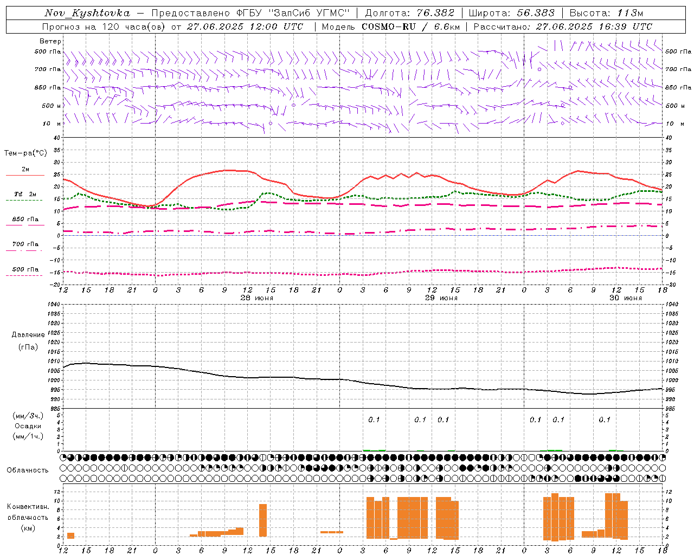Click the 'Тем-ра(°C)' temperature panel label

(x=25, y=153)
